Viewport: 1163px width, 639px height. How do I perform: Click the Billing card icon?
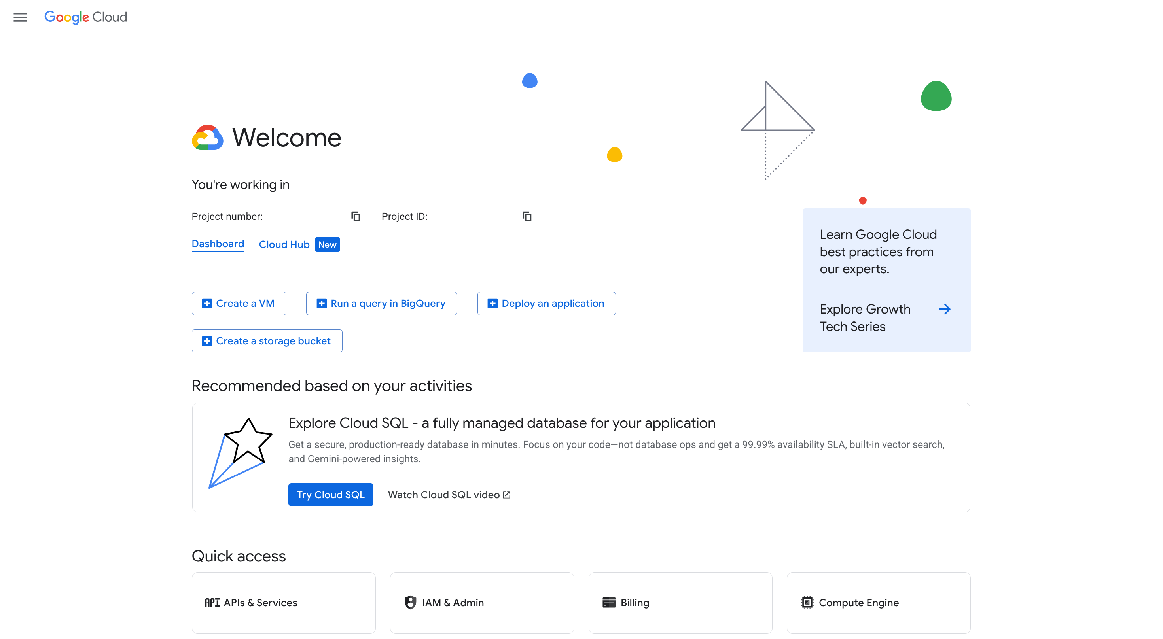(608, 603)
